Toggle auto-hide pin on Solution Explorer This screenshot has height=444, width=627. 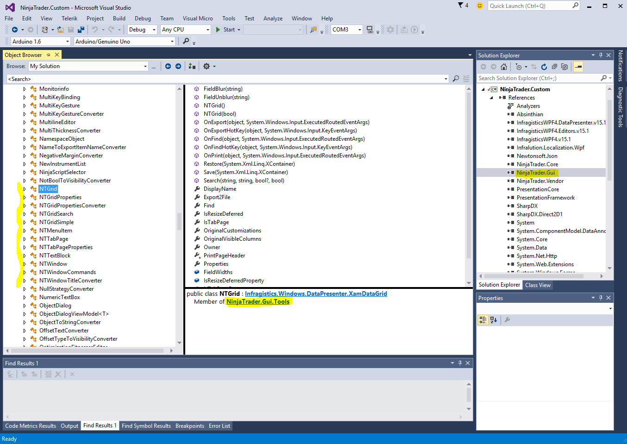click(601, 55)
